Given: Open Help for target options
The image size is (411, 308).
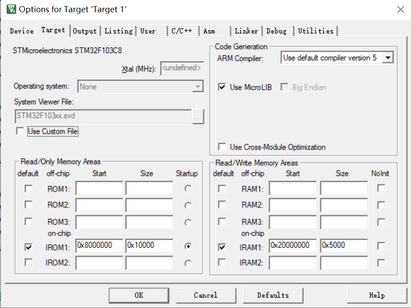Looking at the screenshot, I should pyautogui.click(x=377, y=295).
